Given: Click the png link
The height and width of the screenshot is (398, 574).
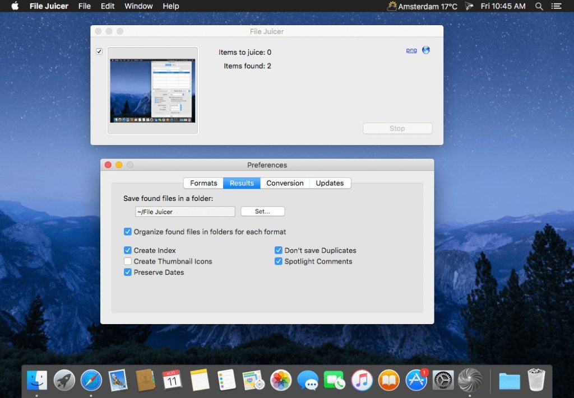Looking at the screenshot, I should click(411, 50).
